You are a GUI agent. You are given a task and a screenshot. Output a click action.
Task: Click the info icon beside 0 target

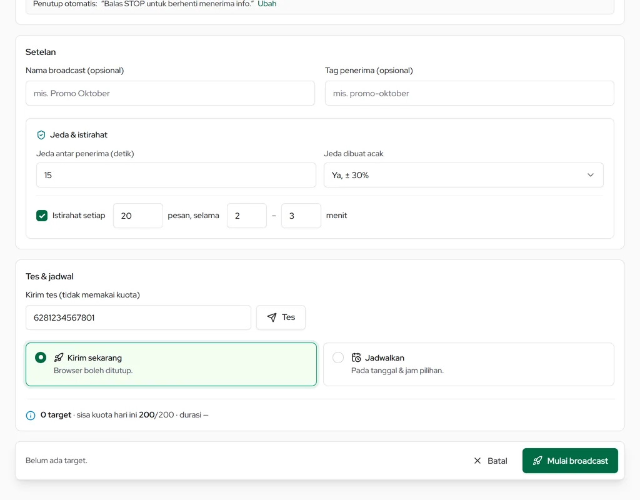click(x=31, y=416)
